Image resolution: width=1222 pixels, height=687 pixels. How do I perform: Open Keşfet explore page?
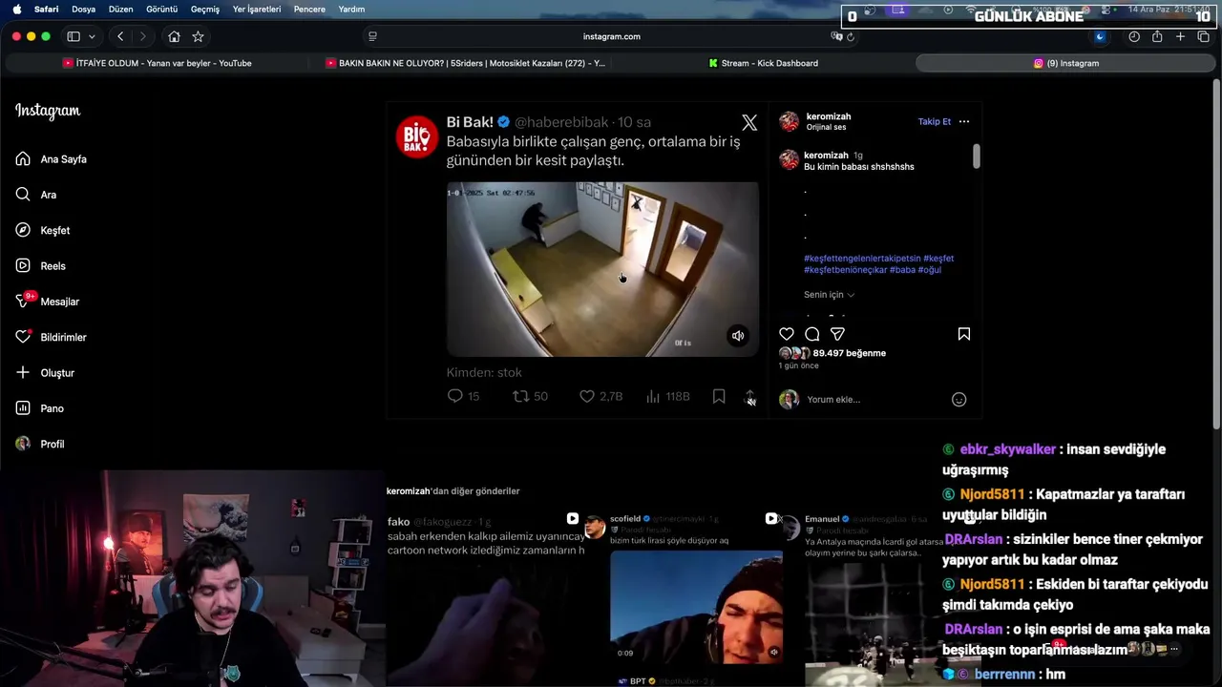click(x=43, y=230)
